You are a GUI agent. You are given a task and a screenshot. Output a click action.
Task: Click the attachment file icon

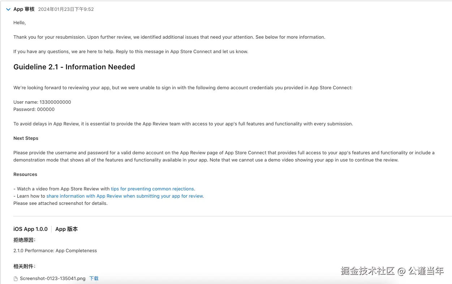pyautogui.click(x=16, y=279)
